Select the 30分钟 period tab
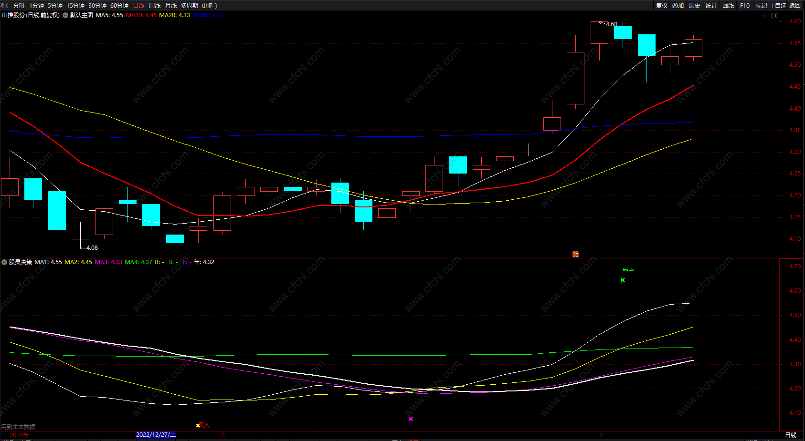805x441 pixels. pyautogui.click(x=97, y=6)
